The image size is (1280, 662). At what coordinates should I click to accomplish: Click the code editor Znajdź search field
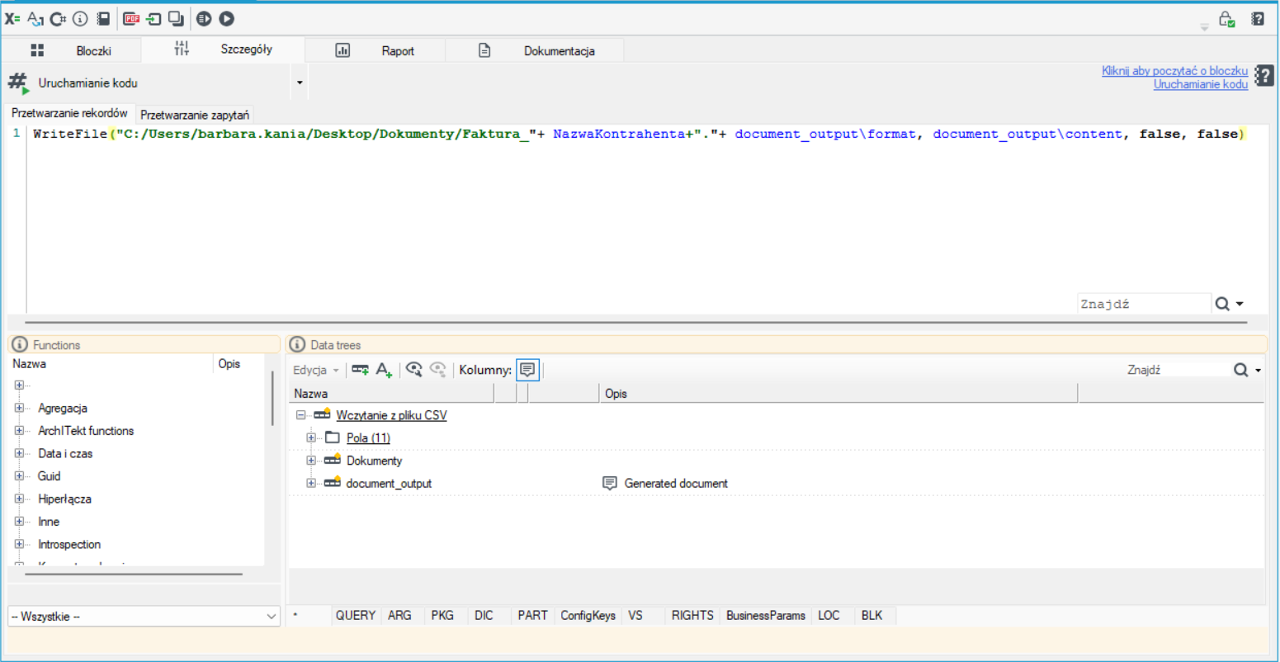pyautogui.click(x=1144, y=304)
